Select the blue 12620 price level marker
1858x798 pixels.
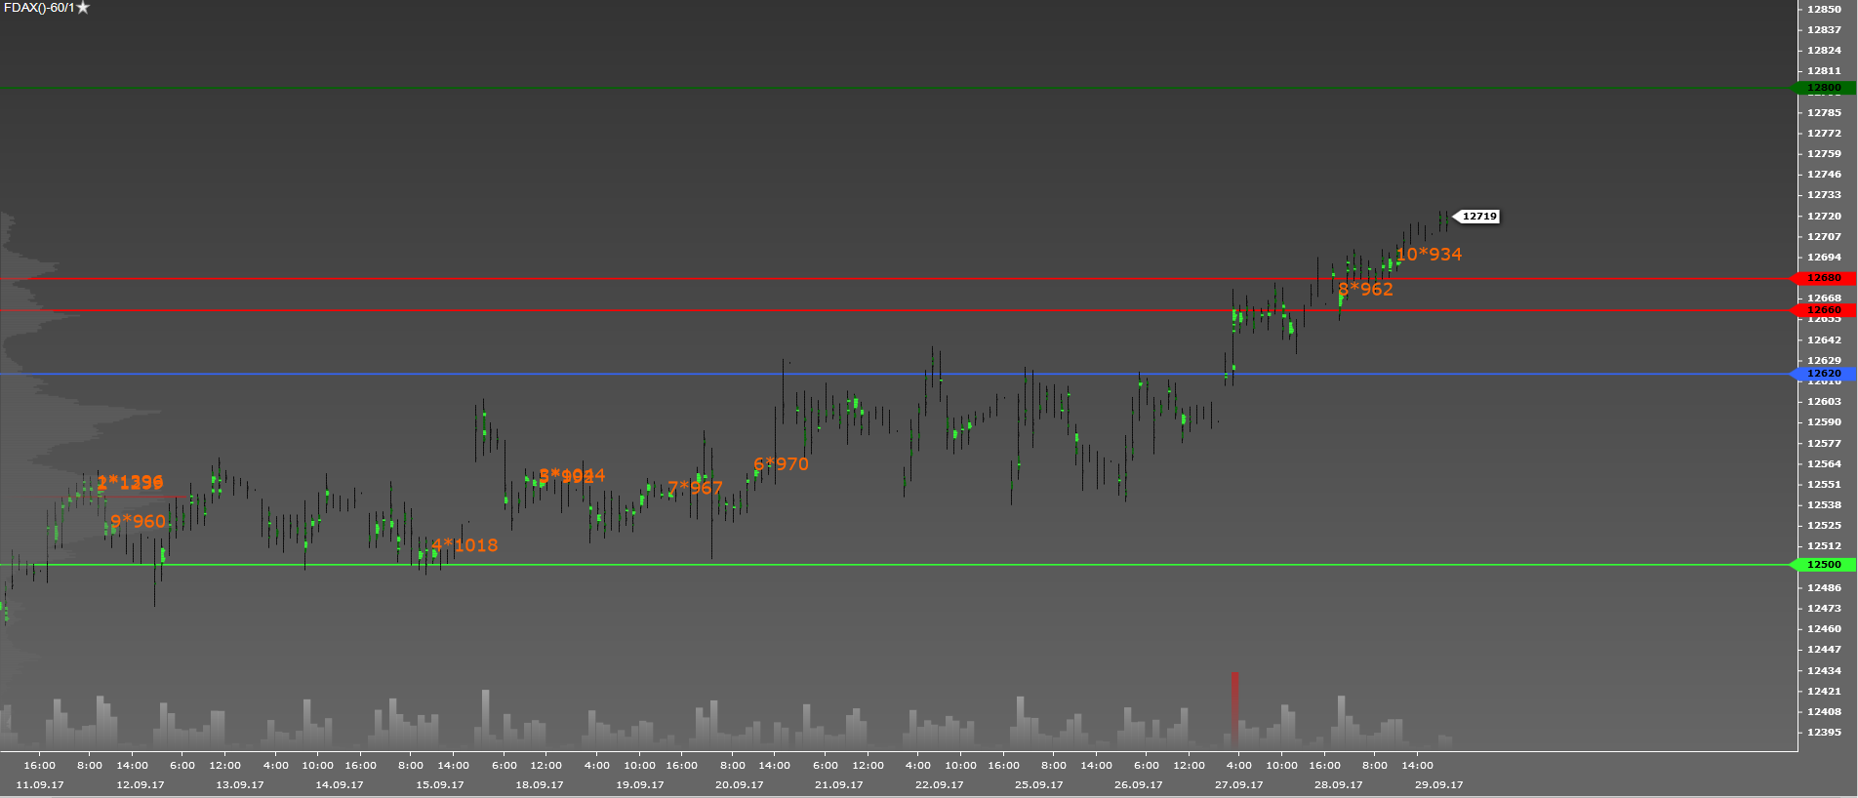pos(1823,374)
